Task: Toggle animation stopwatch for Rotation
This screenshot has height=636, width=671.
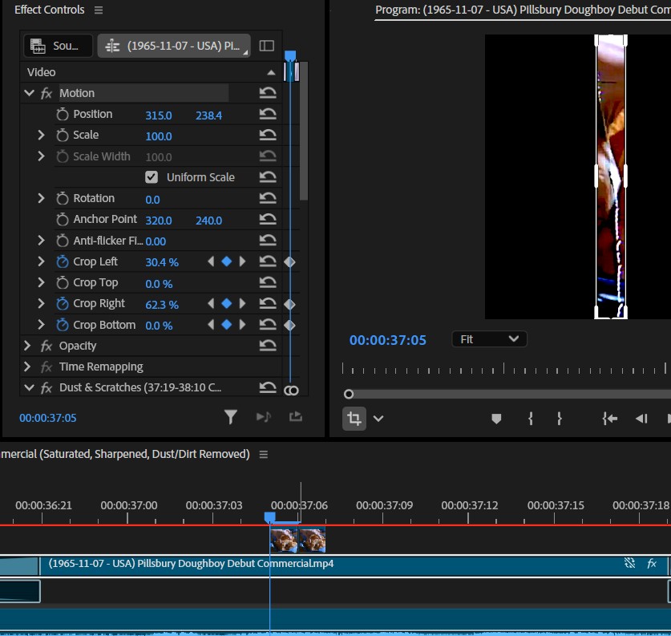Action: (63, 198)
